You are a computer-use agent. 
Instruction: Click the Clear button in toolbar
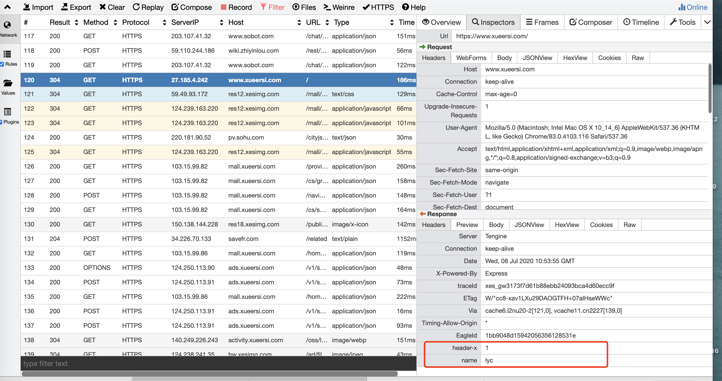[111, 7]
